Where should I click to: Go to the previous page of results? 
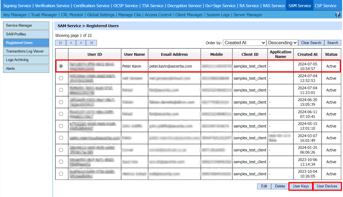click(71, 43)
